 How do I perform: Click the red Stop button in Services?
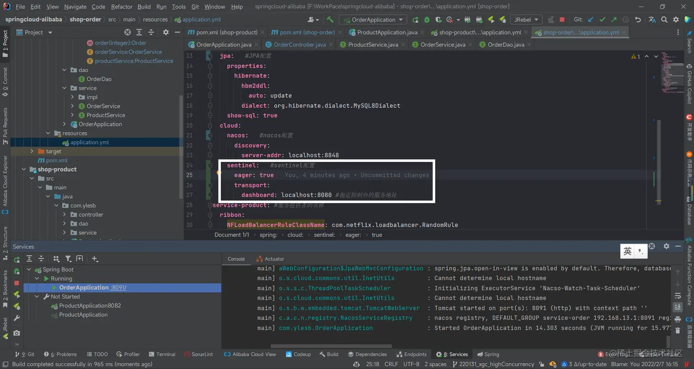coord(17,283)
